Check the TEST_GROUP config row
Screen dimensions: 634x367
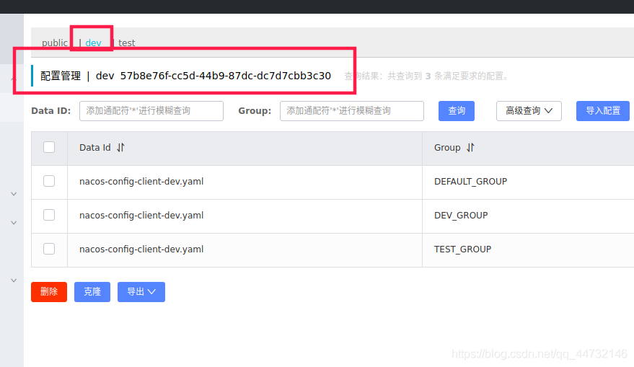click(49, 249)
